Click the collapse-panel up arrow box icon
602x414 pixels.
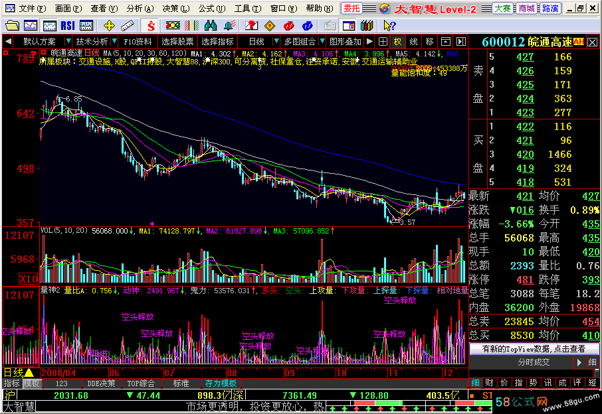point(445,41)
